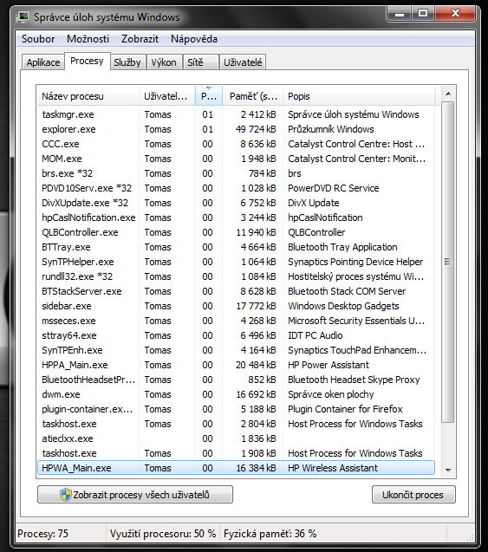
Task: Switch to the Služby tab
Action: click(127, 62)
